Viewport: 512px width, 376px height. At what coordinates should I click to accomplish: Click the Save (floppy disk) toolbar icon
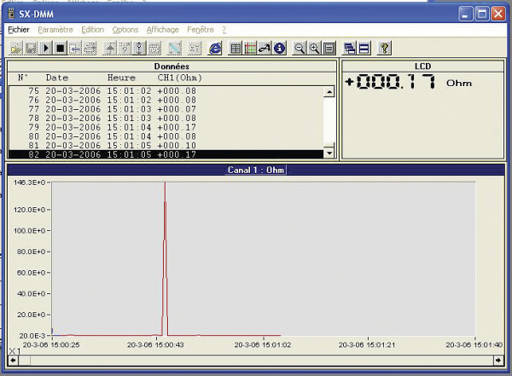coord(31,49)
